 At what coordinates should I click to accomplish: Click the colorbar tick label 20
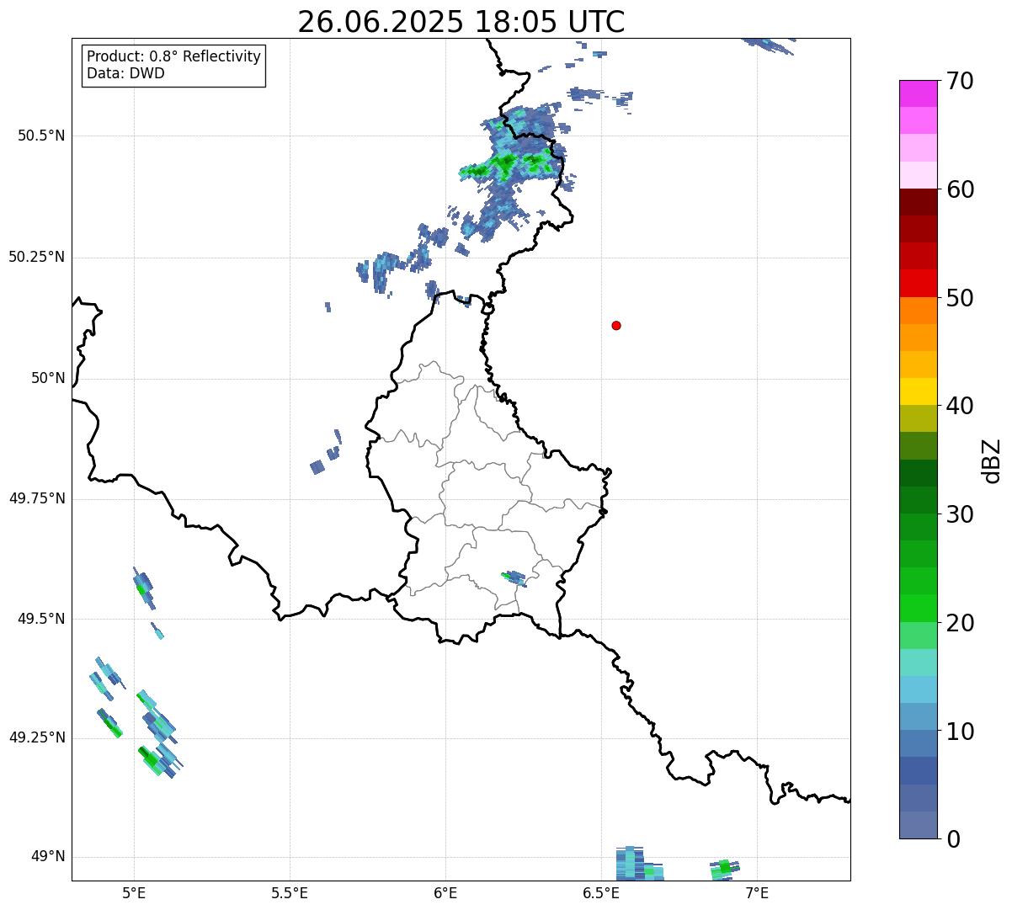tap(961, 623)
